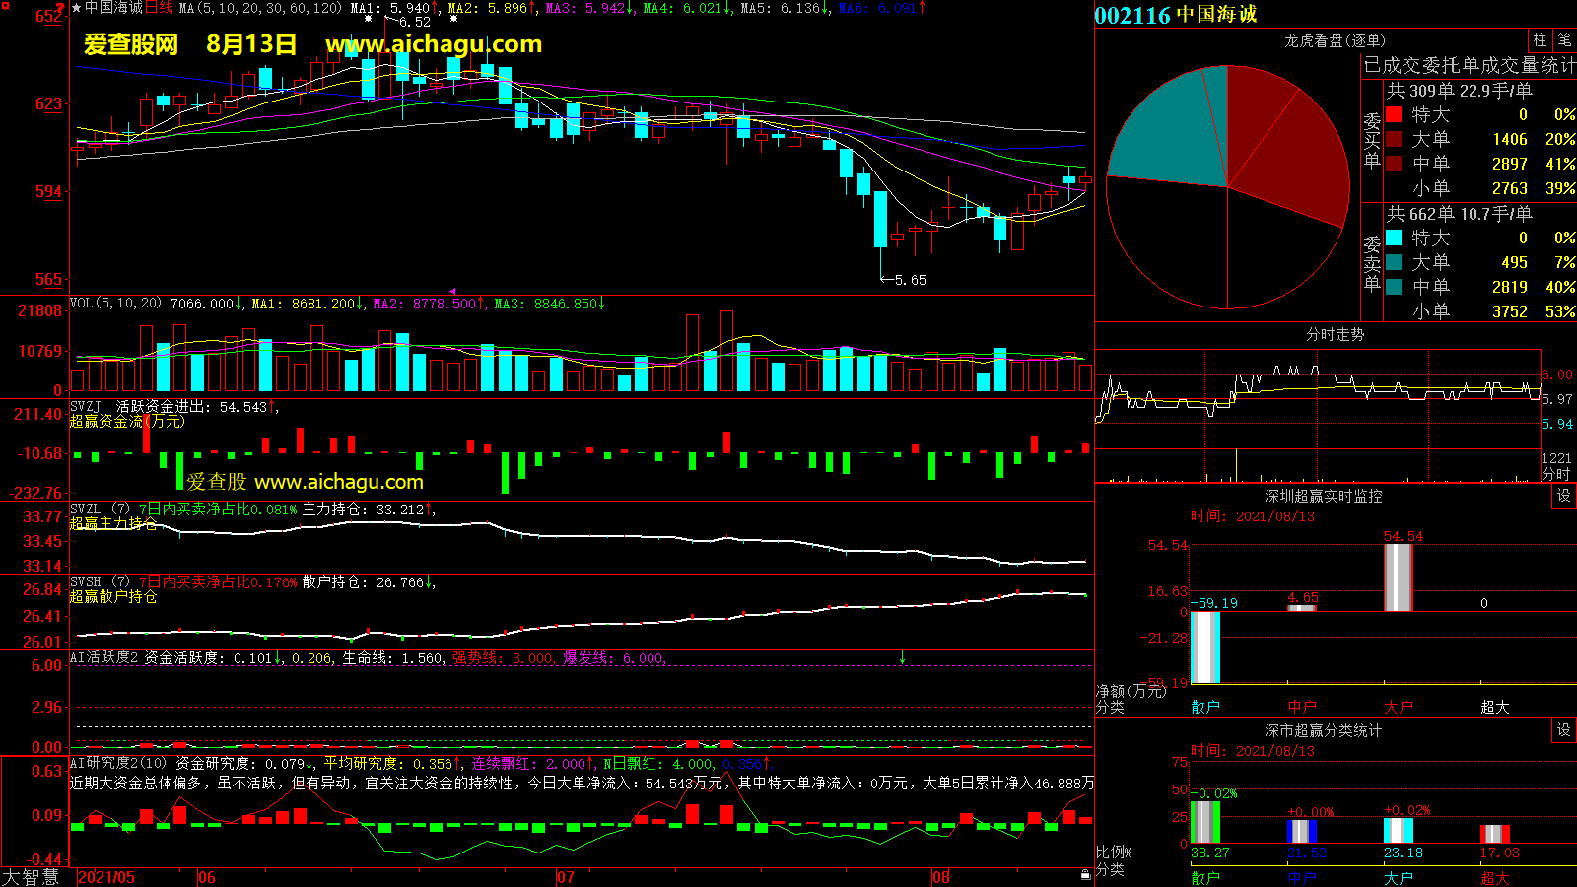Open 设 settings for 深市超赢分类统计 panel
Viewport: 1577px width, 887px height.
pos(1564,730)
